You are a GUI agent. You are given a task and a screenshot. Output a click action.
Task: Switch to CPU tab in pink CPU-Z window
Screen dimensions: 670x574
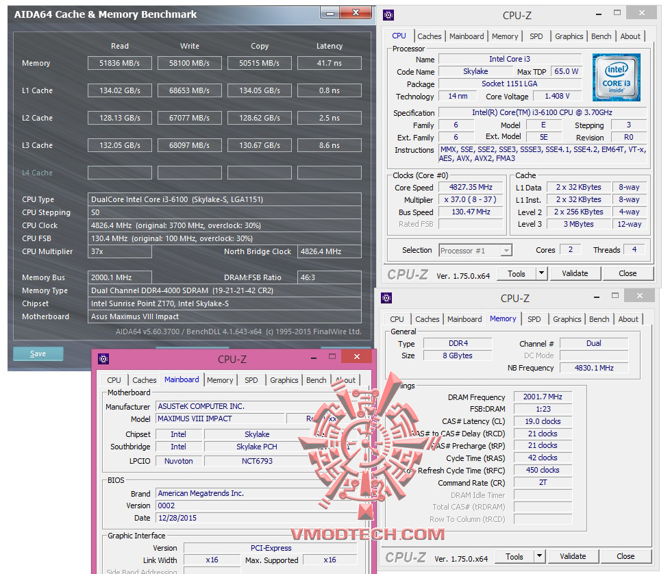pyautogui.click(x=114, y=379)
